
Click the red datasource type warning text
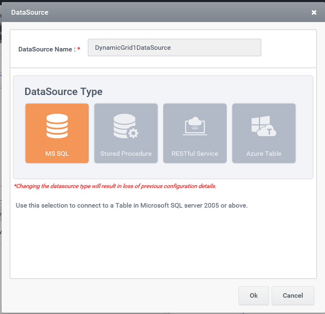(115, 186)
